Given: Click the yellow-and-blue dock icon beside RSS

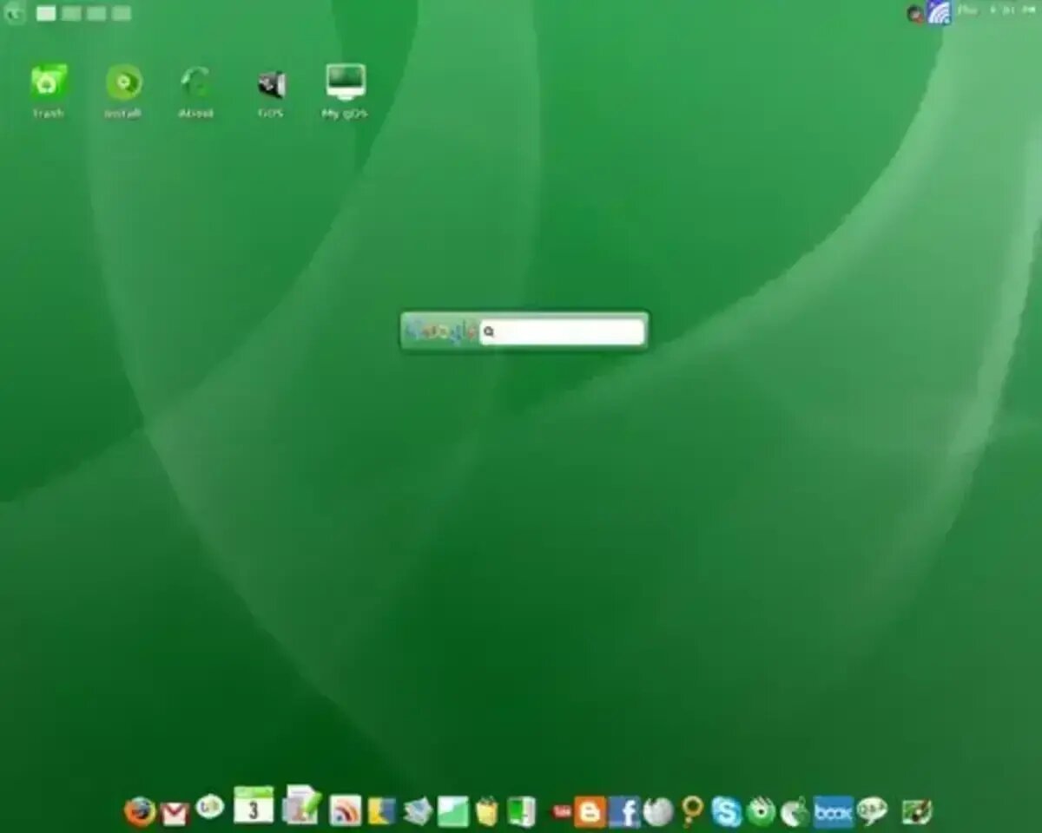Looking at the screenshot, I should click(382, 810).
